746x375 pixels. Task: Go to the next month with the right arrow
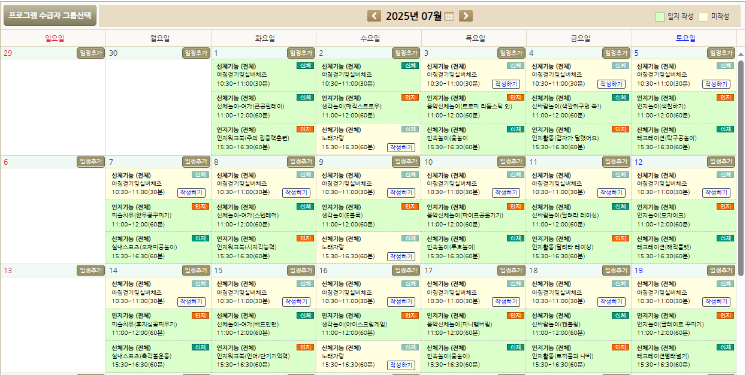click(466, 16)
